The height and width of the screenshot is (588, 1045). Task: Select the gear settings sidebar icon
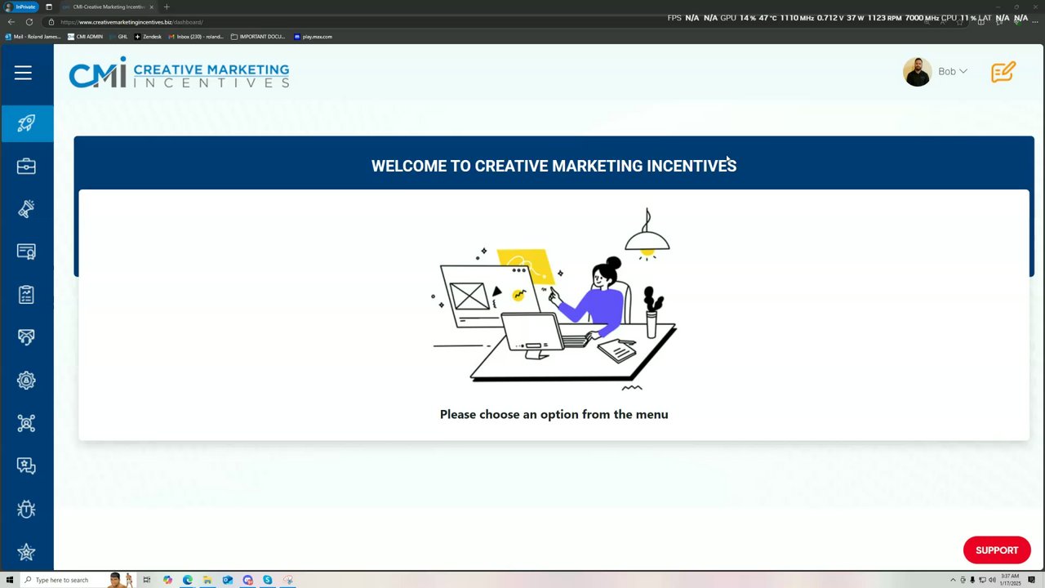(x=26, y=380)
